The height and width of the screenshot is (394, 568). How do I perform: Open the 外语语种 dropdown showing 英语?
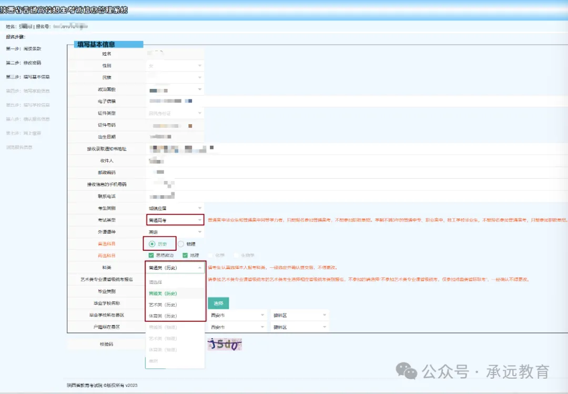click(175, 232)
